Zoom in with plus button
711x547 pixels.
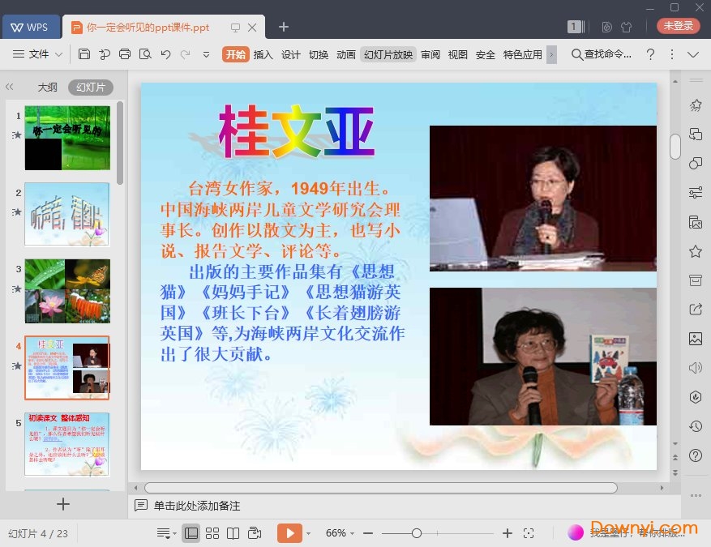tap(508, 533)
